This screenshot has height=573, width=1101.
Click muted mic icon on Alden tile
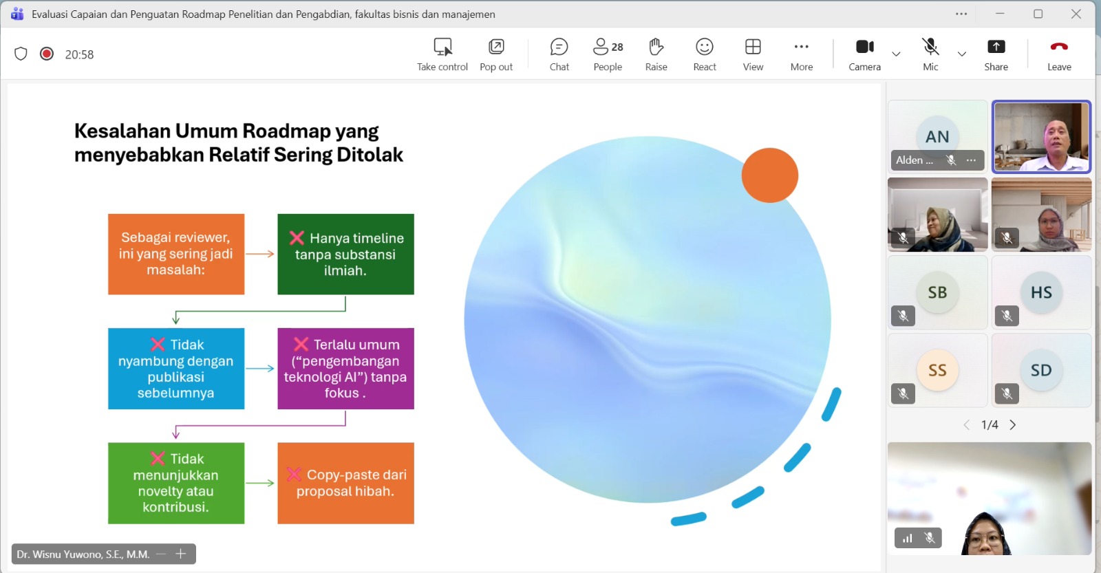(x=951, y=160)
